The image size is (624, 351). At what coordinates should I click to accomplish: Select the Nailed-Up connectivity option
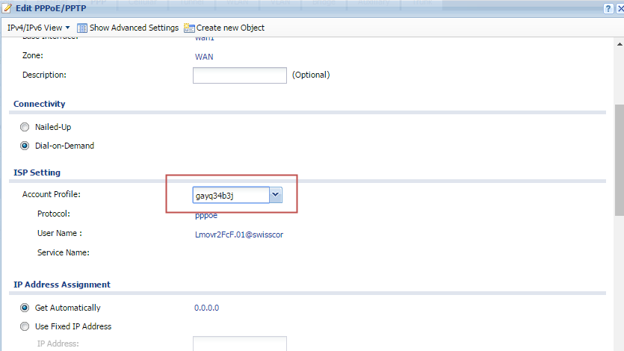coord(25,127)
